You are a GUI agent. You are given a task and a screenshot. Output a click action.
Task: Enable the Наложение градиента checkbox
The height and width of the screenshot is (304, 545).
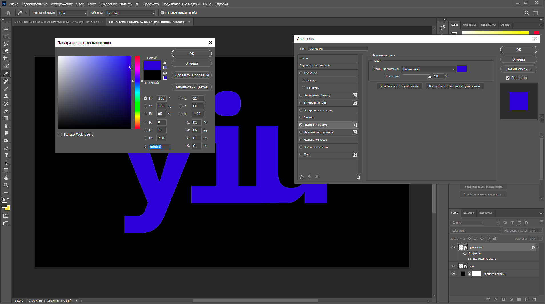tap(301, 132)
